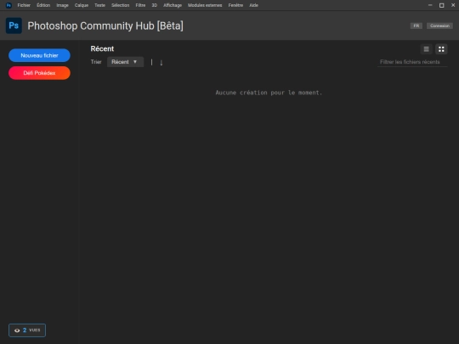459x344 pixels.
Task: Maximize the application window
Action: pyautogui.click(x=441, y=5)
